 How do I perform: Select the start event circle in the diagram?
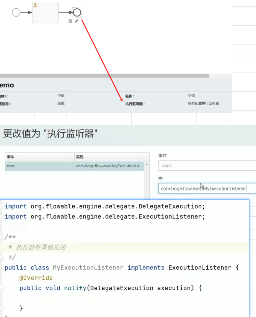coord(16,12)
